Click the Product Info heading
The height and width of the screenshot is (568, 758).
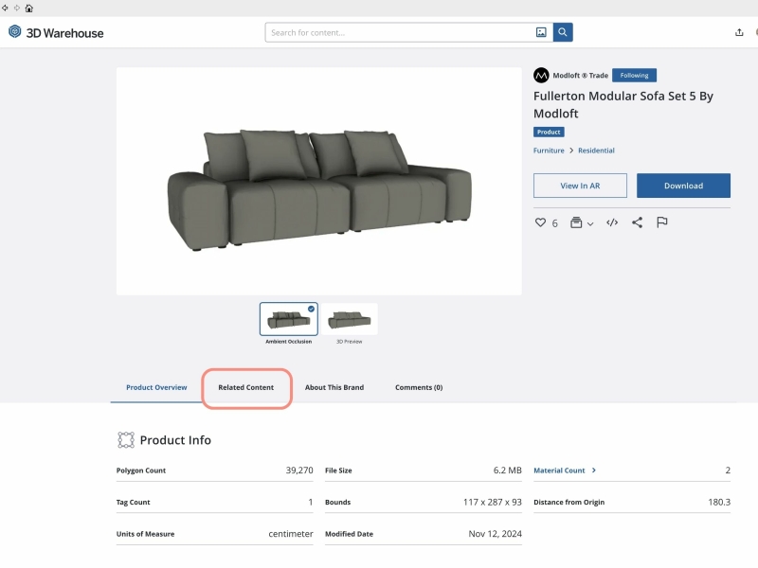tap(175, 440)
